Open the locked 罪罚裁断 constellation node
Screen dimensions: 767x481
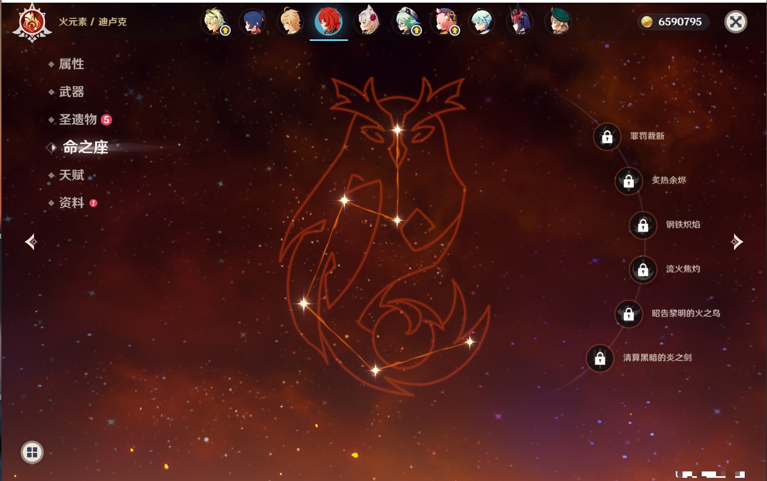click(x=607, y=137)
